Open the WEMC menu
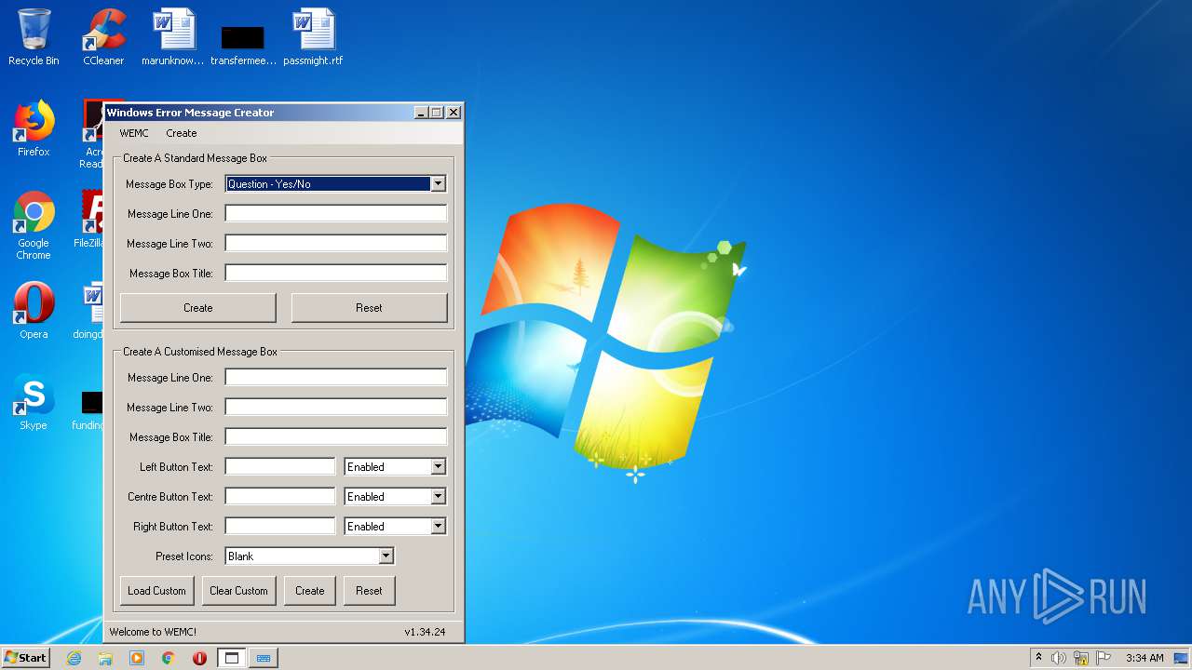Viewport: 1192px width, 670px height. [134, 133]
